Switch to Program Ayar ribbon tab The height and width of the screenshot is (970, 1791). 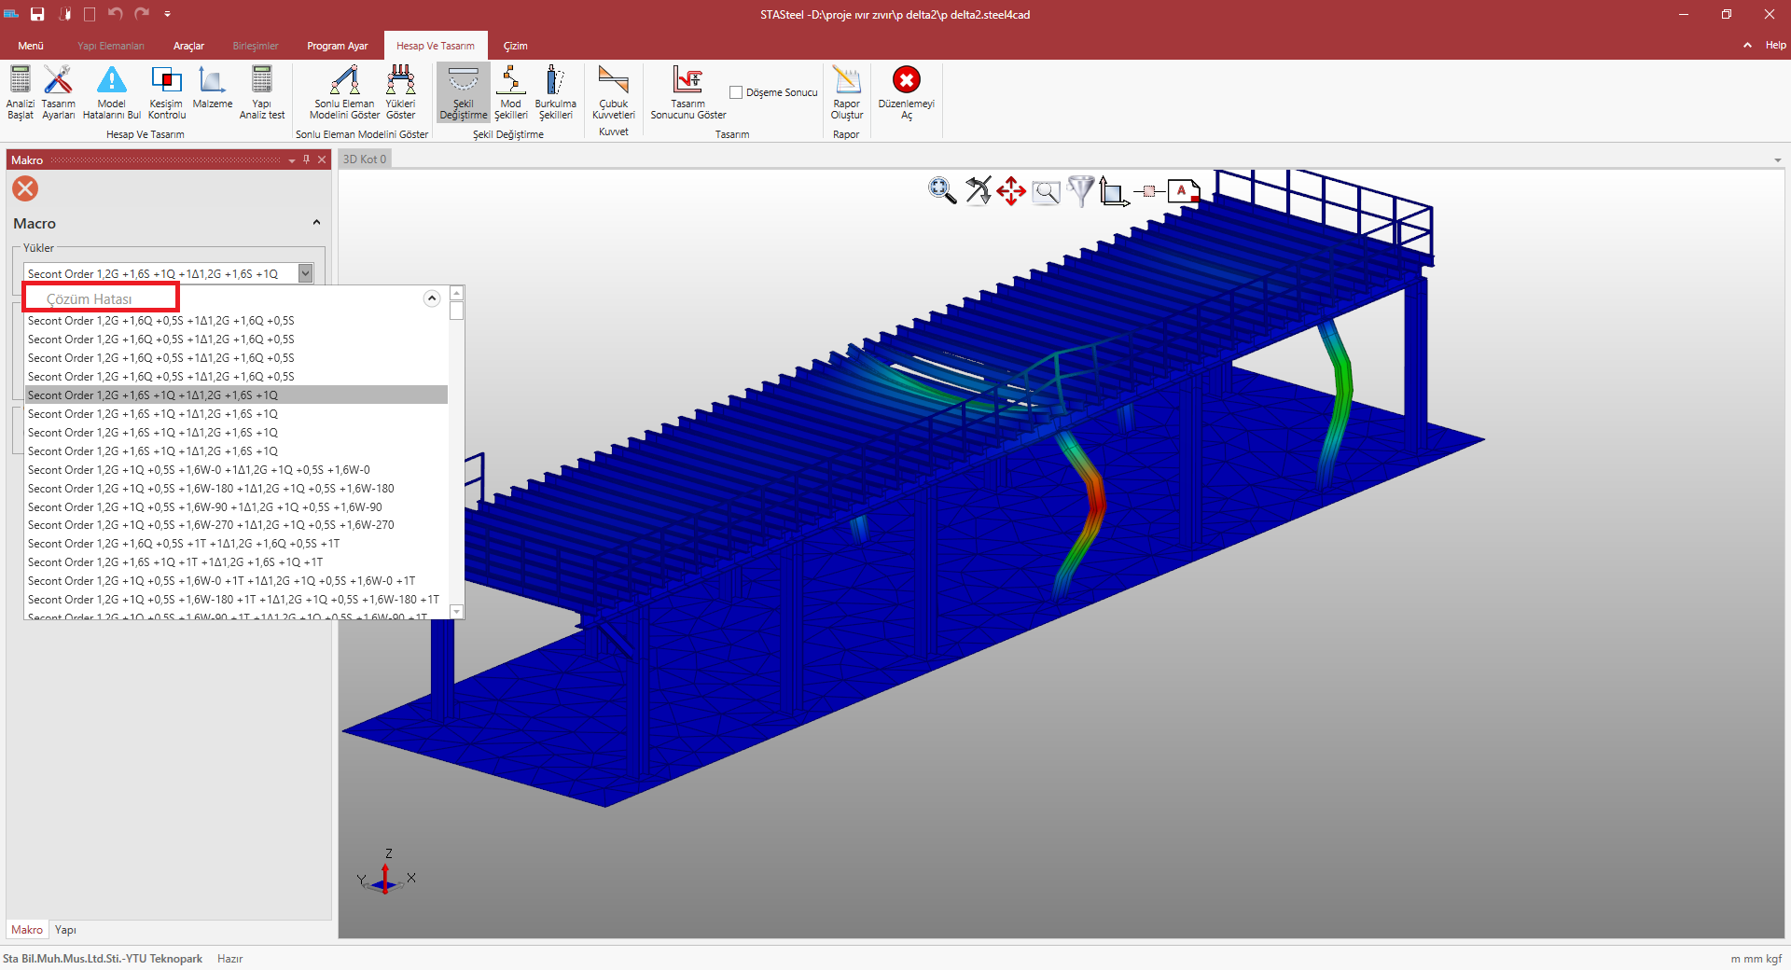[x=337, y=46]
